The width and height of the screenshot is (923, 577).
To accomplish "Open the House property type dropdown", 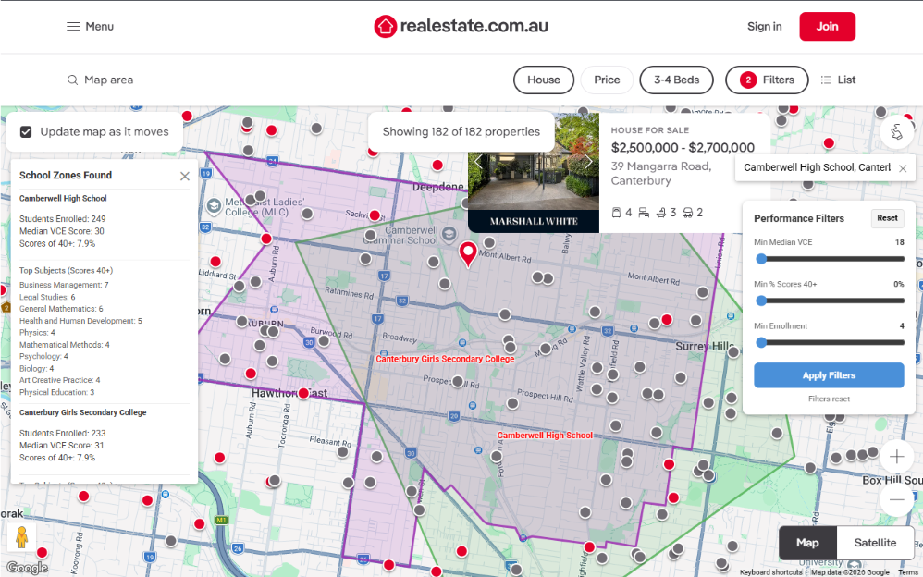I will [x=544, y=80].
